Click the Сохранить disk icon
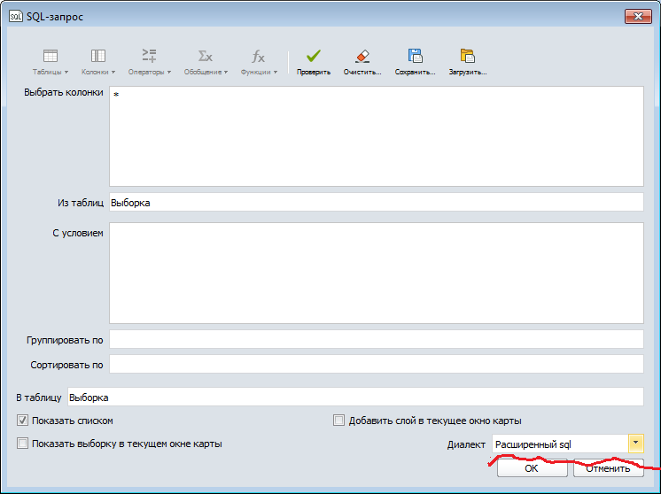Image resolution: width=661 pixels, height=494 pixels. point(415,56)
